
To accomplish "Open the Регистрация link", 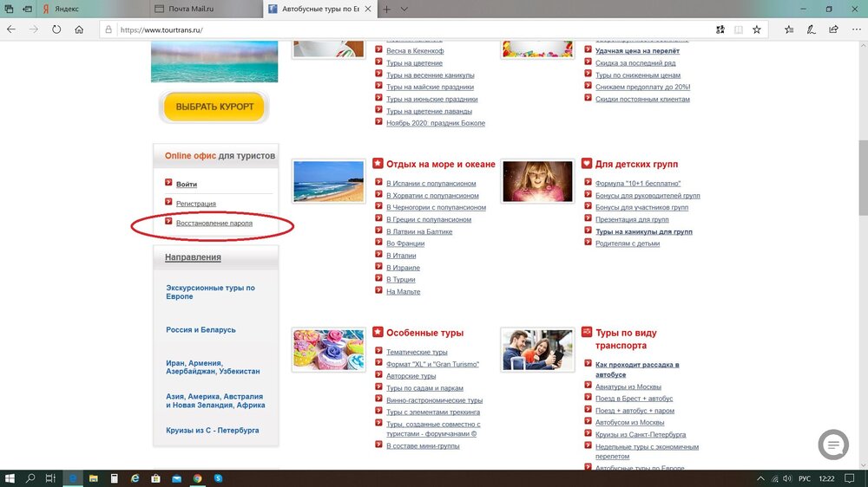I will 196,204.
